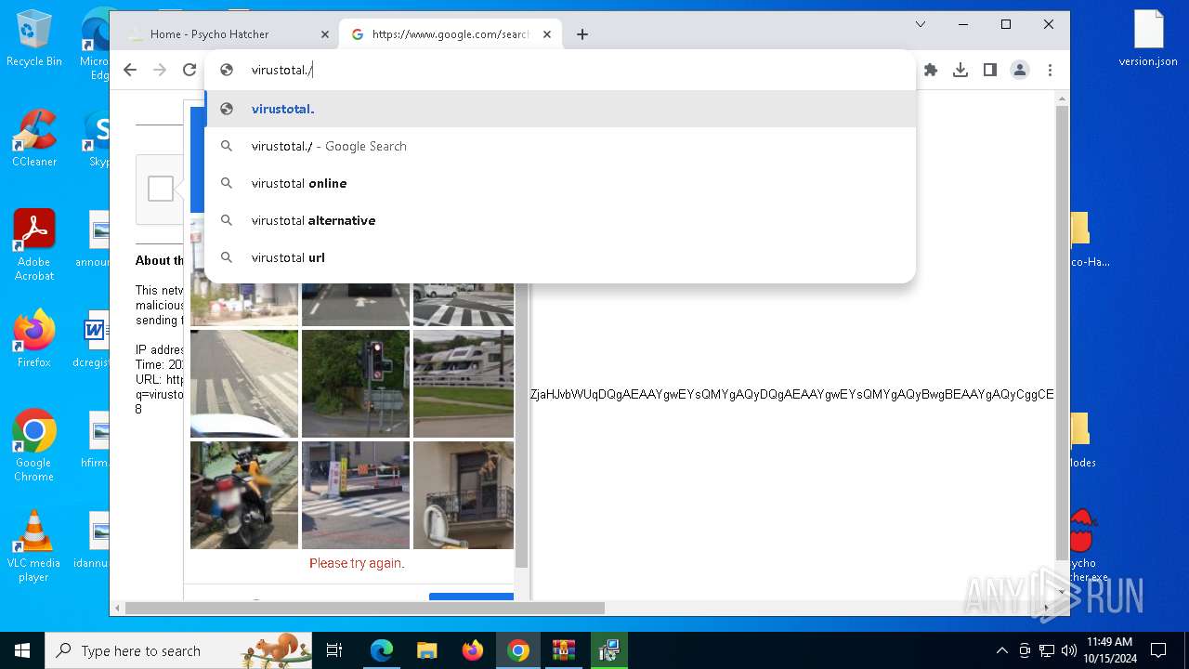Select the captcha tile with sidewalk crosswalk
Viewport: 1189px width, 669px height.
click(x=244, y=383)
